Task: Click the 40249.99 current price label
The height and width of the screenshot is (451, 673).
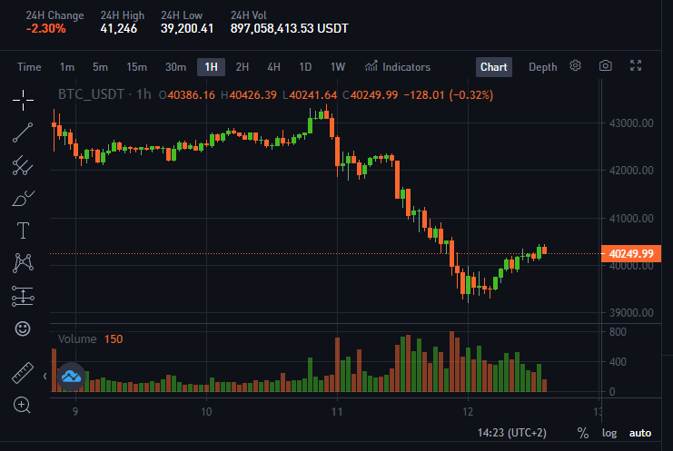Action: [x=630, y=254]
